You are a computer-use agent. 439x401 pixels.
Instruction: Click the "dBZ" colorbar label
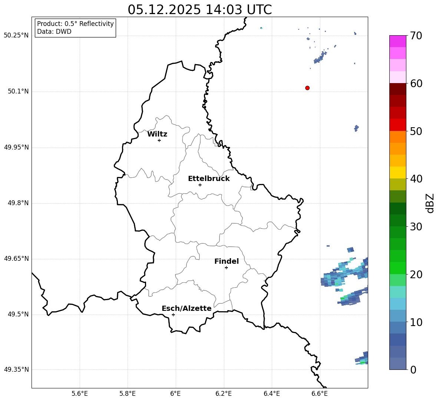coord(430,203)
